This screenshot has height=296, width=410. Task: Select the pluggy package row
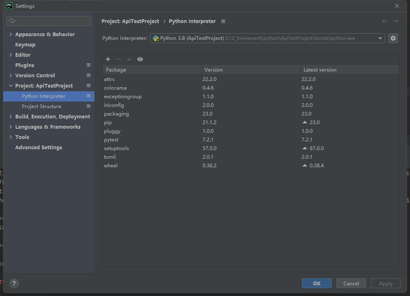click(x=251, y=131)
